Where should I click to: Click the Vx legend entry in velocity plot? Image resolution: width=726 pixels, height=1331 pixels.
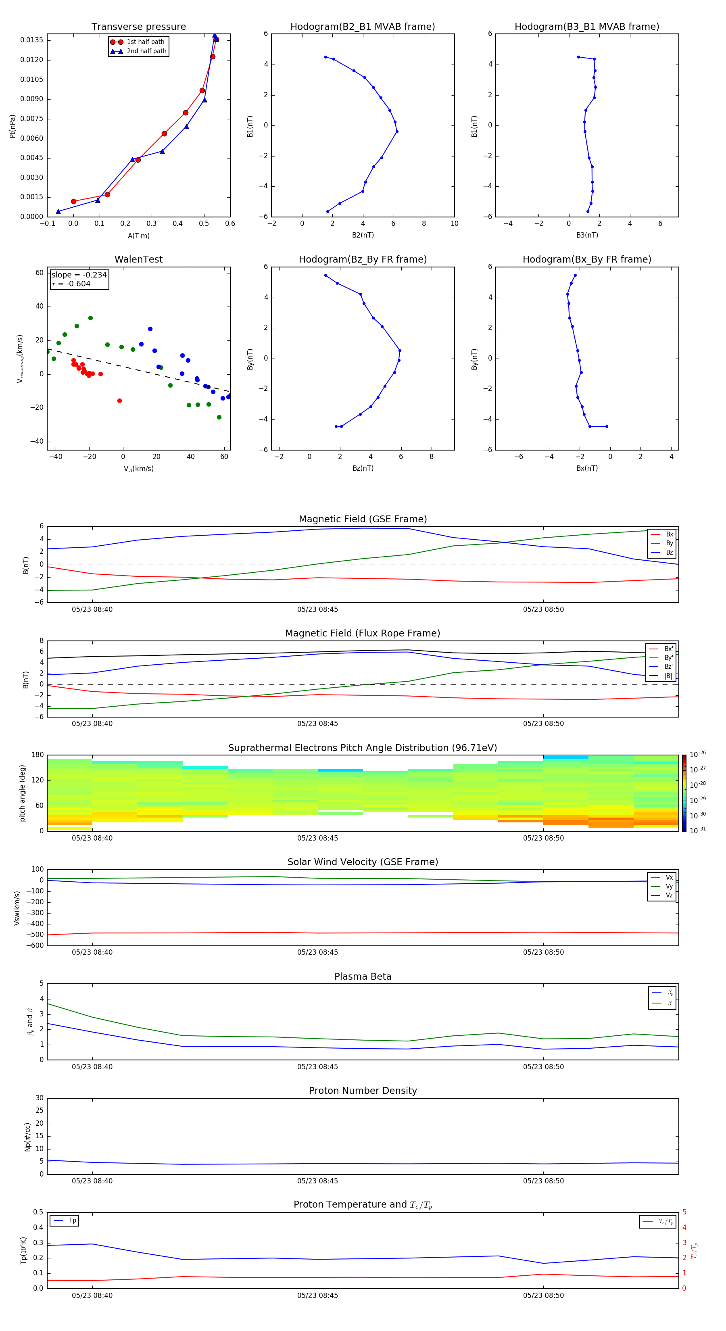pos(662,877)
